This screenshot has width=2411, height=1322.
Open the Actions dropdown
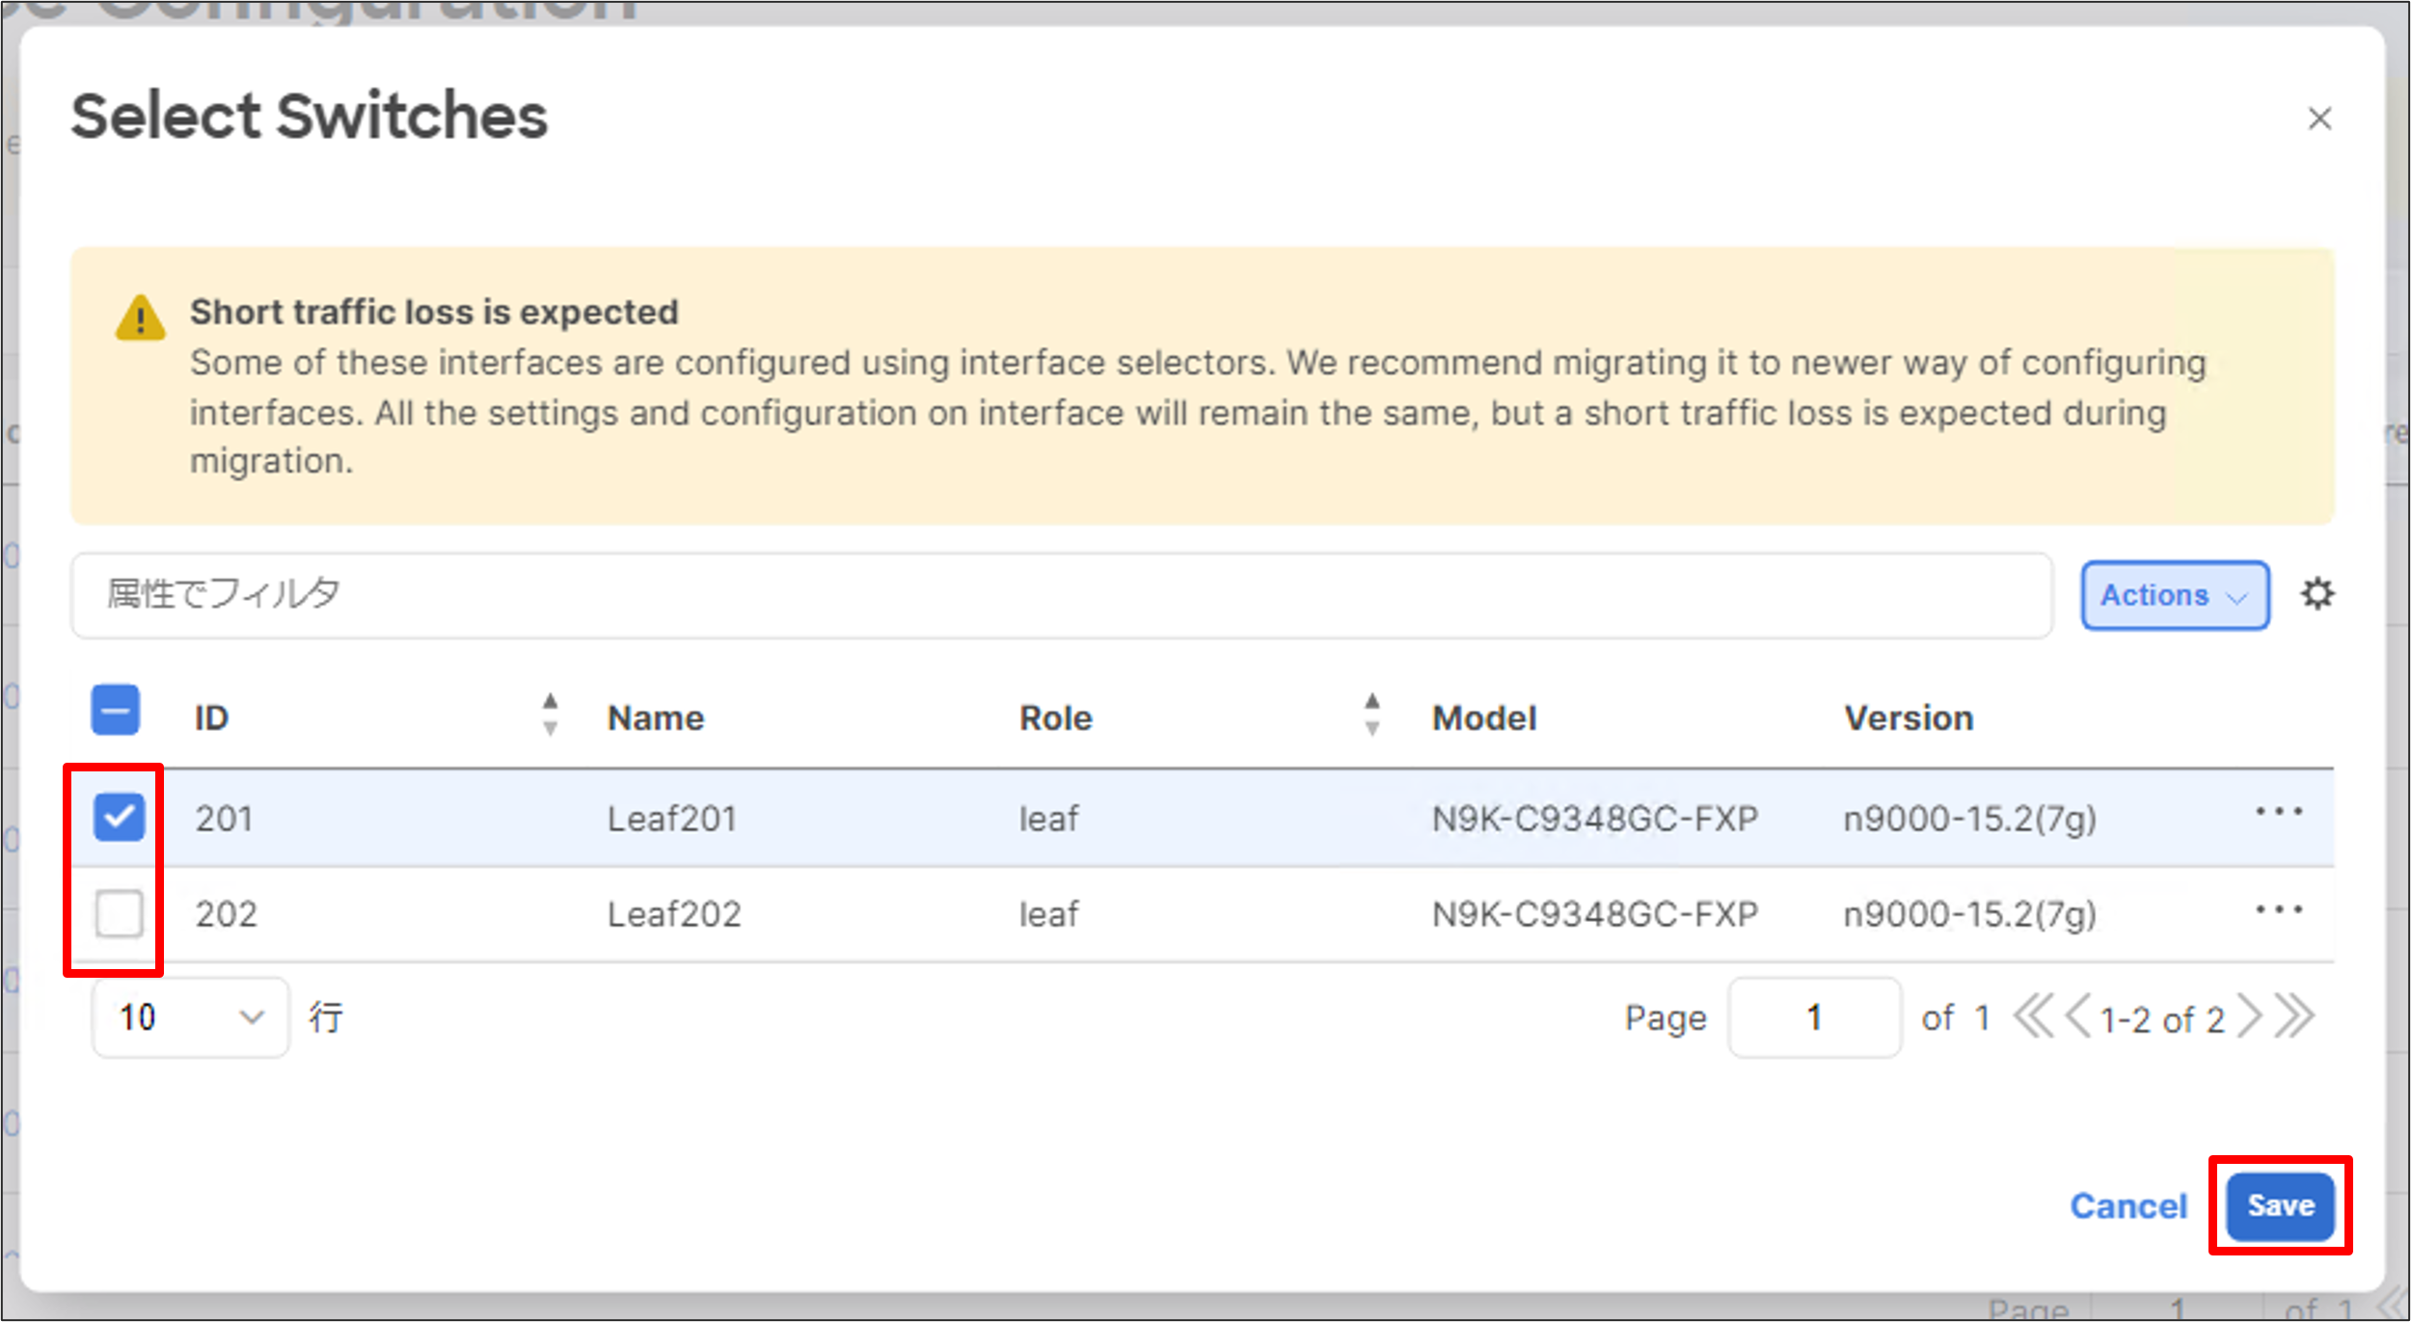click(2174, 595)
